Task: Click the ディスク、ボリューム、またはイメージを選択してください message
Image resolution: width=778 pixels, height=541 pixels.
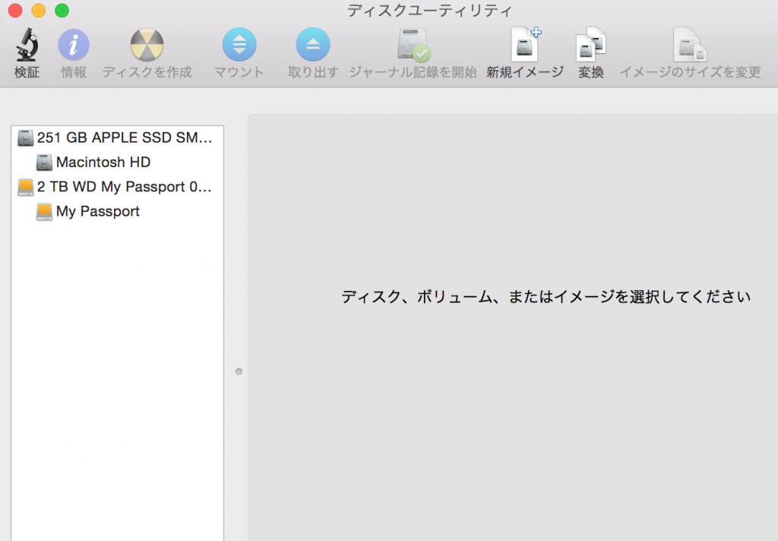Action: coord(546,297)
